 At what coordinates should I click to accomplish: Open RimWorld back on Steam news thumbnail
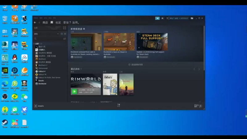(119, 42)
